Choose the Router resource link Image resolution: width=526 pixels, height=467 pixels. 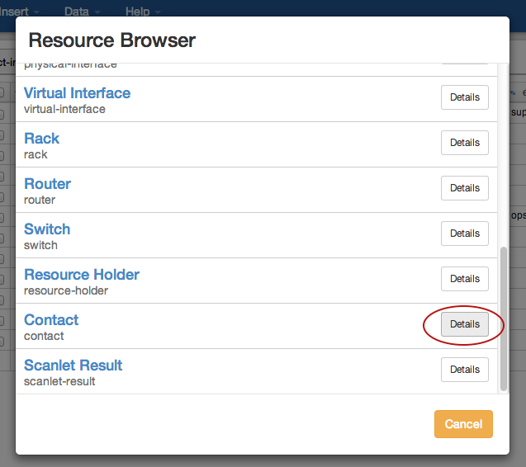click(x=47, y=184)
